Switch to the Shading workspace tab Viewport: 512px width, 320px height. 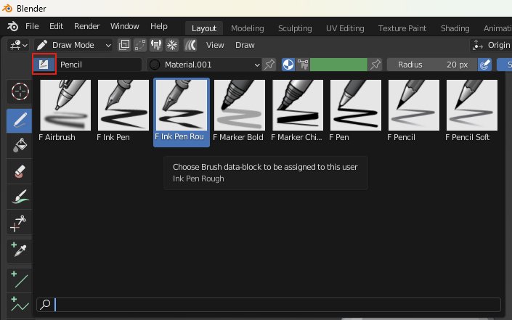[x=455, y=28]
